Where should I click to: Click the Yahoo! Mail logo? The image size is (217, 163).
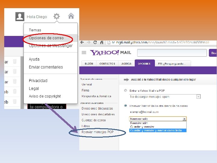[111, 53]
